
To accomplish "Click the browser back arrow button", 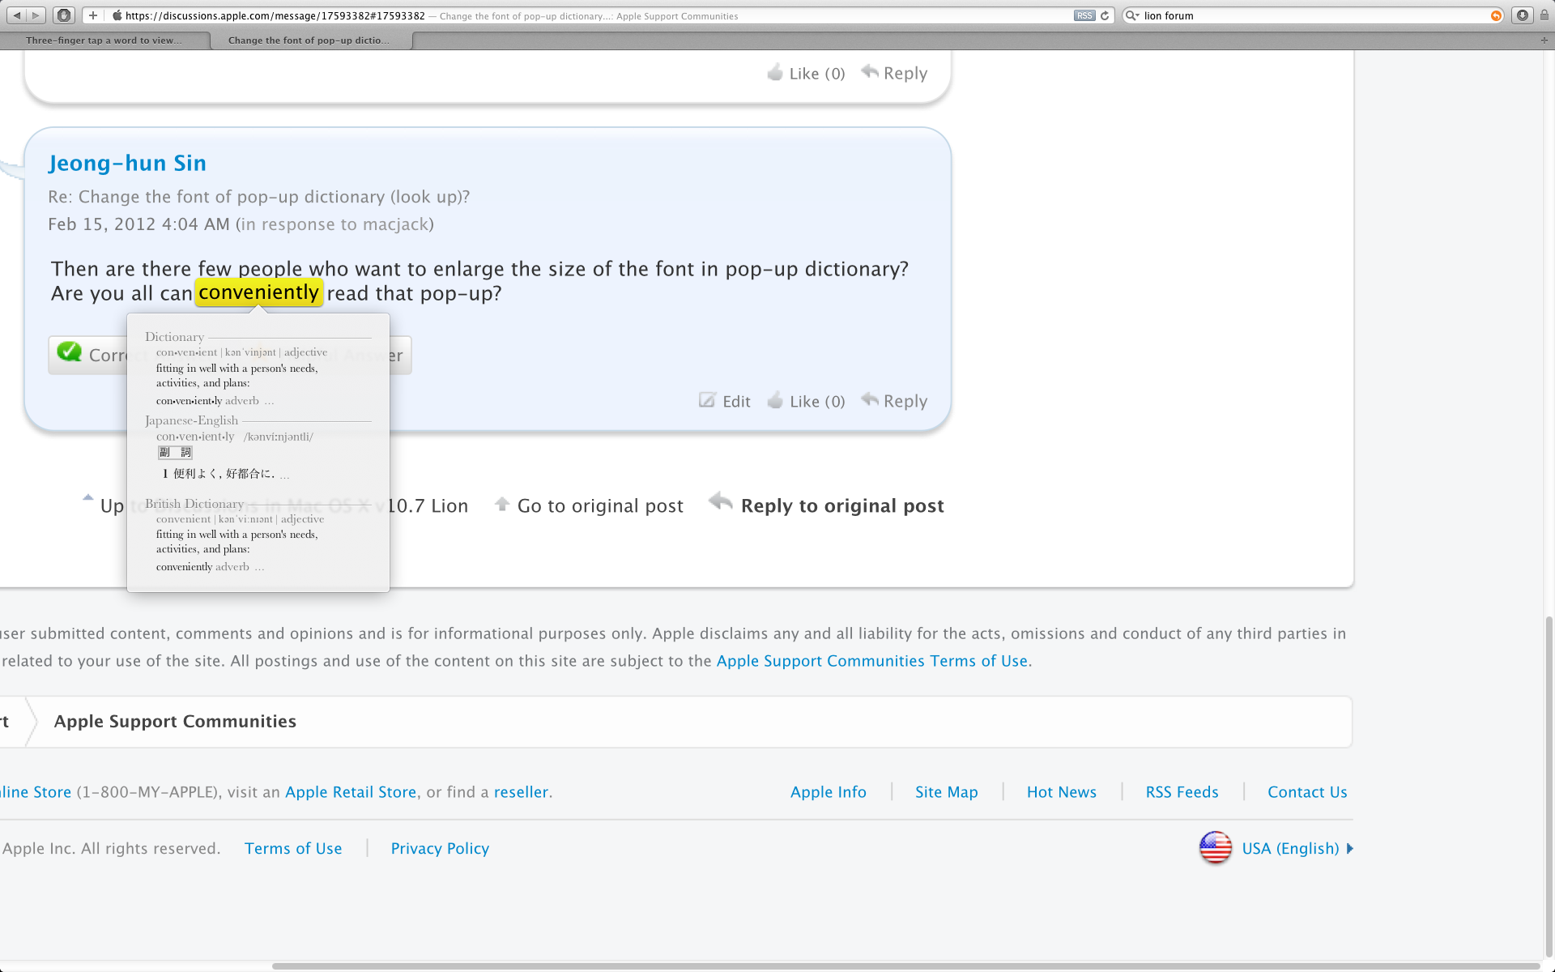I will [16, 15].
